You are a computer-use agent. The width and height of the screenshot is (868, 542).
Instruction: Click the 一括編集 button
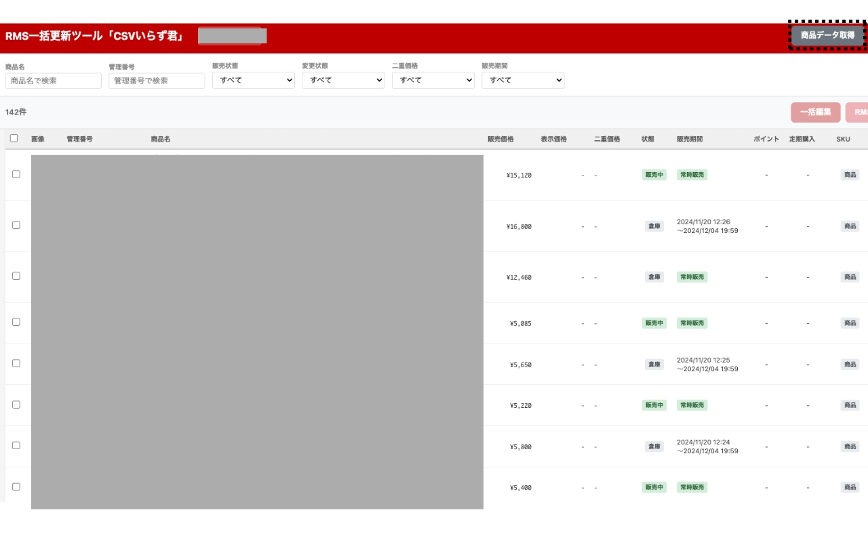tap(815, 112)
